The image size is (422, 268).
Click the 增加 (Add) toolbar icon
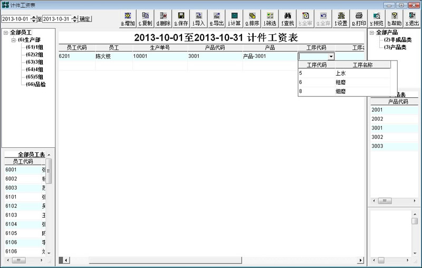pyautogui.click(x=128, y=19)
